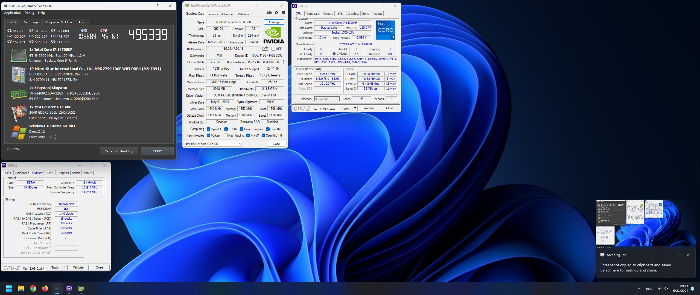Click the RAM stick icon in Aquamark
The height and width of the screenshot is (295, 700).
coord(18,95)
